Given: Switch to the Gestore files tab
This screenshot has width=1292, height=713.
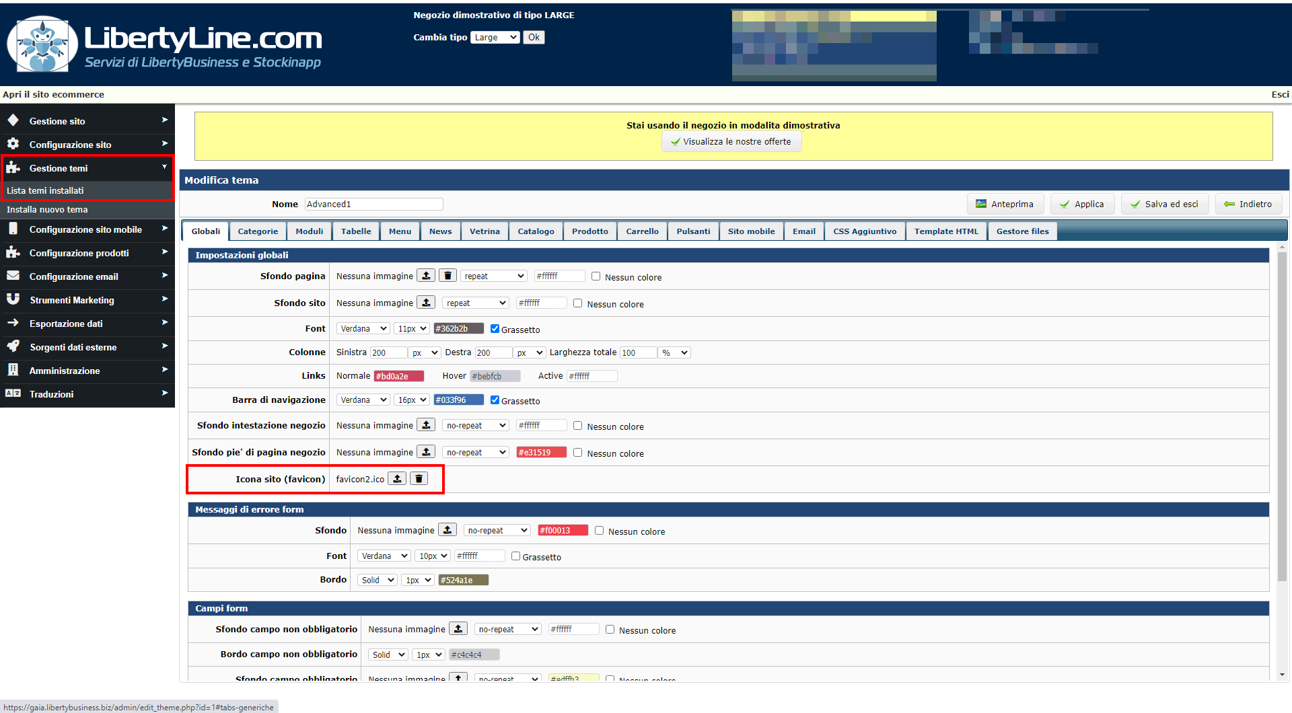Looking at the screenshot, I should tap(1022, 231).
